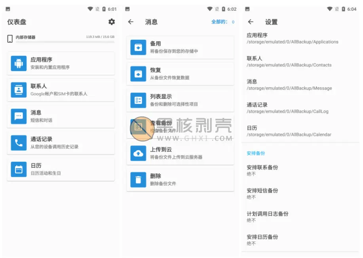Image resolution: width=363 pixels, height=258 pixels.
Task: Open 安排联系备份 schedule setting
Action: coord(300,170)
